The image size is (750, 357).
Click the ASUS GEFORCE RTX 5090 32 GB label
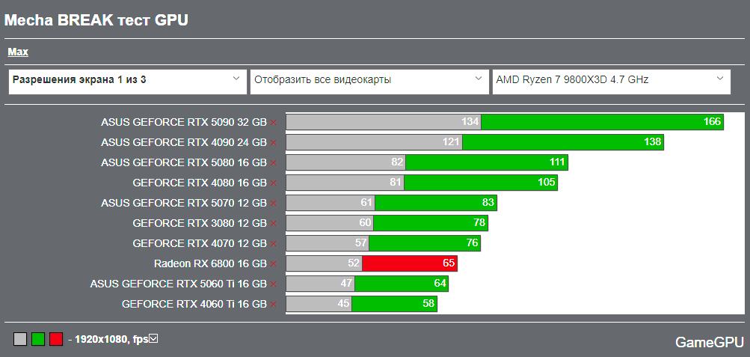coord(184,123)
